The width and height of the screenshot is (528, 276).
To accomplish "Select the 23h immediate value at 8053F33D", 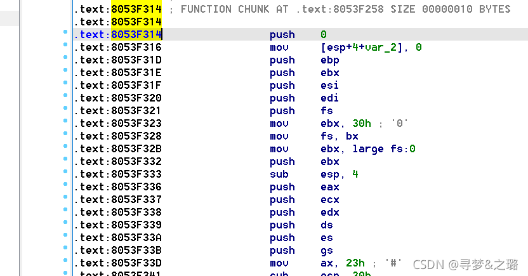I will 355,263.
